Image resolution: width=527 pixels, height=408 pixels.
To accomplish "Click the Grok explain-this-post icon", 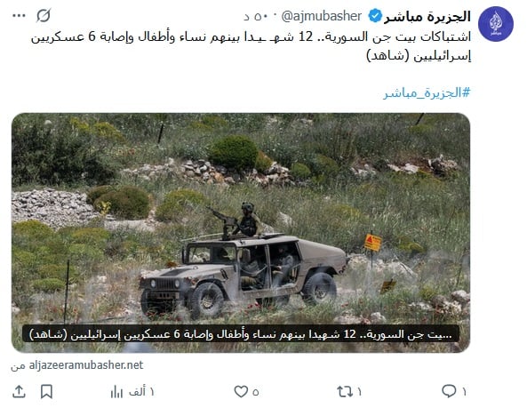I will pos(44,16).
